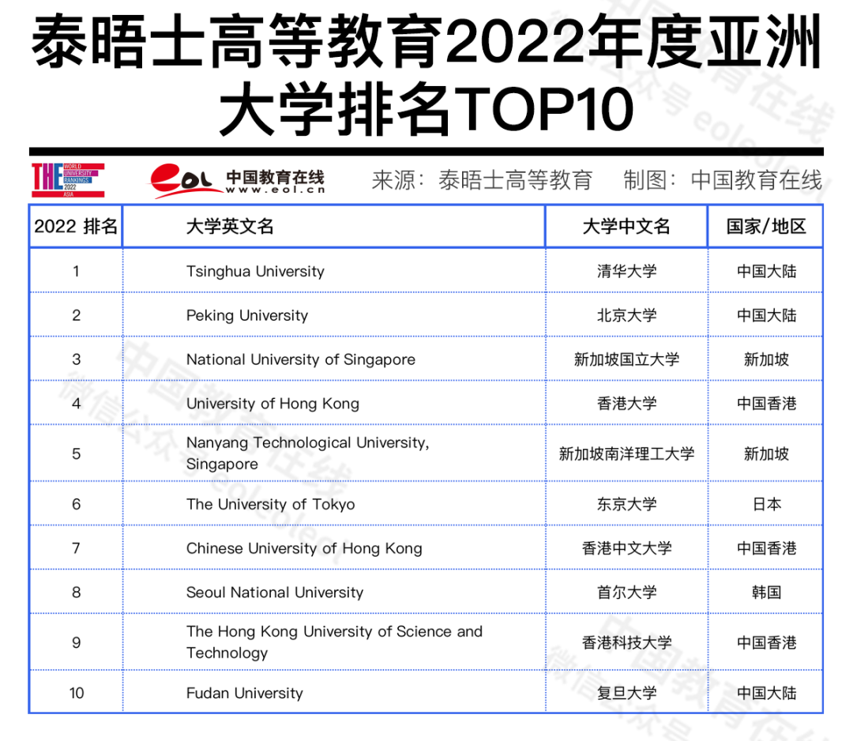
Task: Select the Tsinghua University row
Action: [x=256, y=271]
